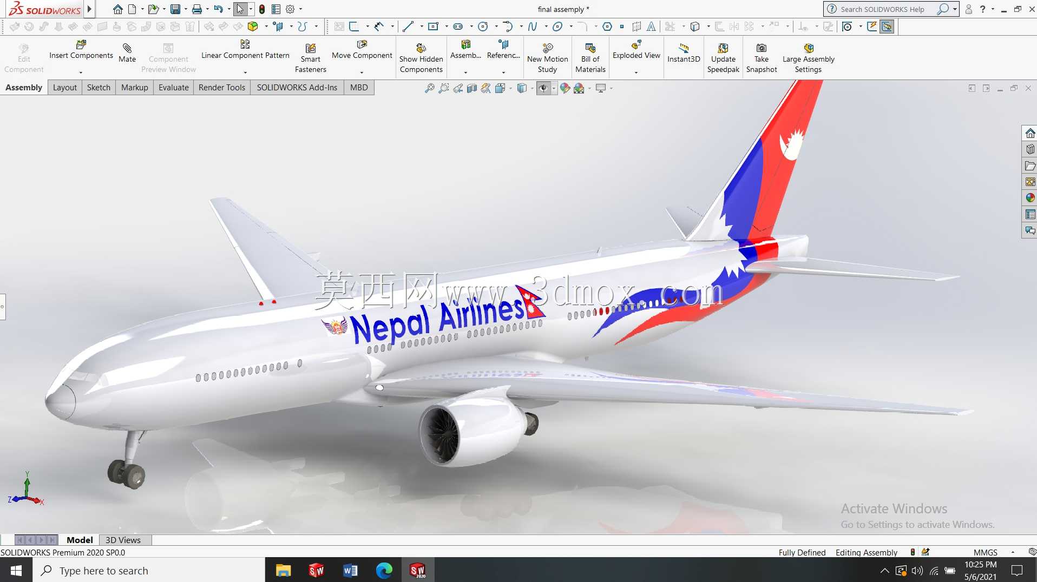
Task: Open the Appearances colored ball icon in task pane
Action: [x=1030, y=198]
